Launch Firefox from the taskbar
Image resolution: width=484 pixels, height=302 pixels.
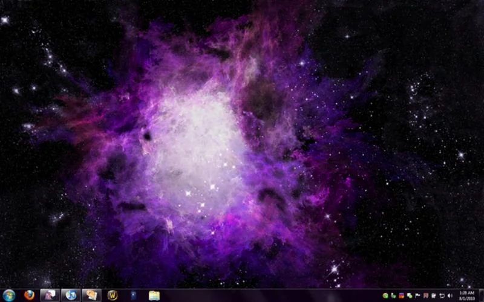[x=29, y=295]
